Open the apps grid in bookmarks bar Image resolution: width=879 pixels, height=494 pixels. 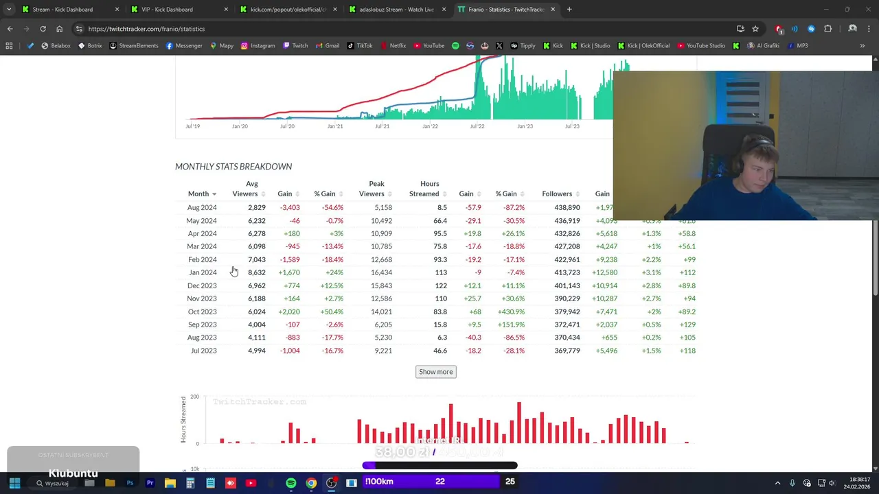(x=9, y=46)
